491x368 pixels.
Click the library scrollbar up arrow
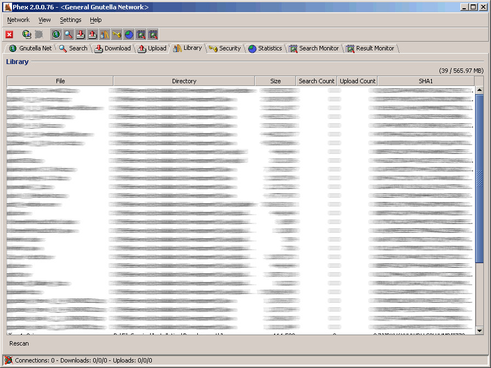click(479, 90)
